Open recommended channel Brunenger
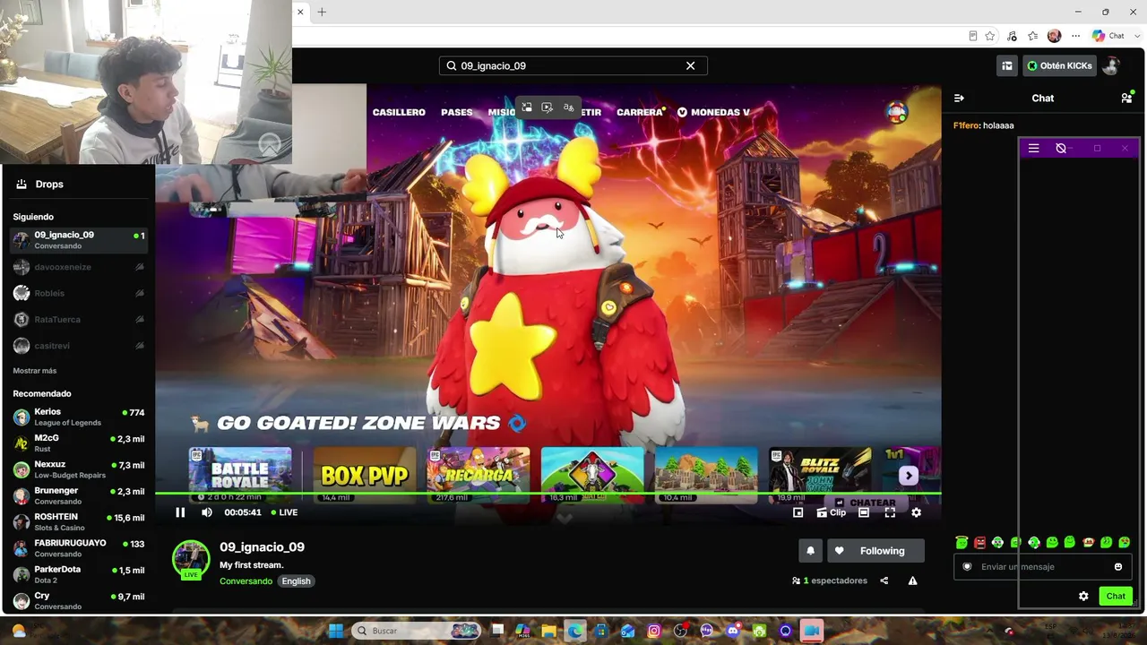Image resolution: width=1147 pixels, height=645 pixels. tap(79, 495)
